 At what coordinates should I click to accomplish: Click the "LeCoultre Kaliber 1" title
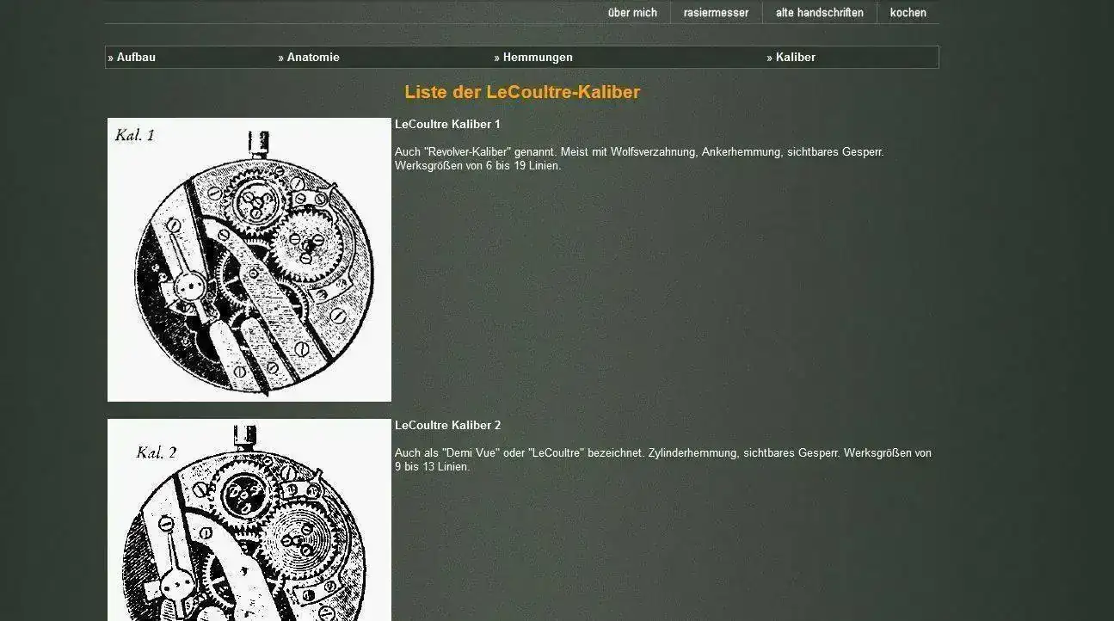point(447,125)
